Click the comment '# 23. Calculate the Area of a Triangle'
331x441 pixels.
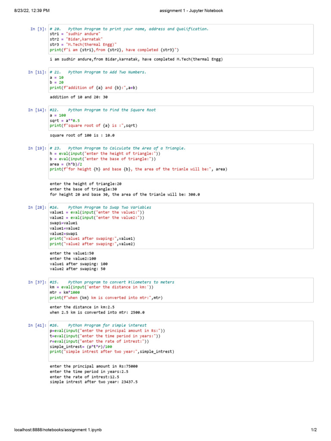pyautogui.click(x=118, y=148)
